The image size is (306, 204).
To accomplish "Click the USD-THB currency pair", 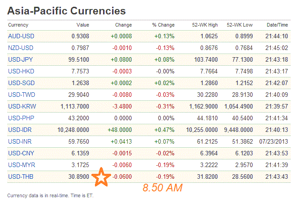I will click(x=21, y=177).
